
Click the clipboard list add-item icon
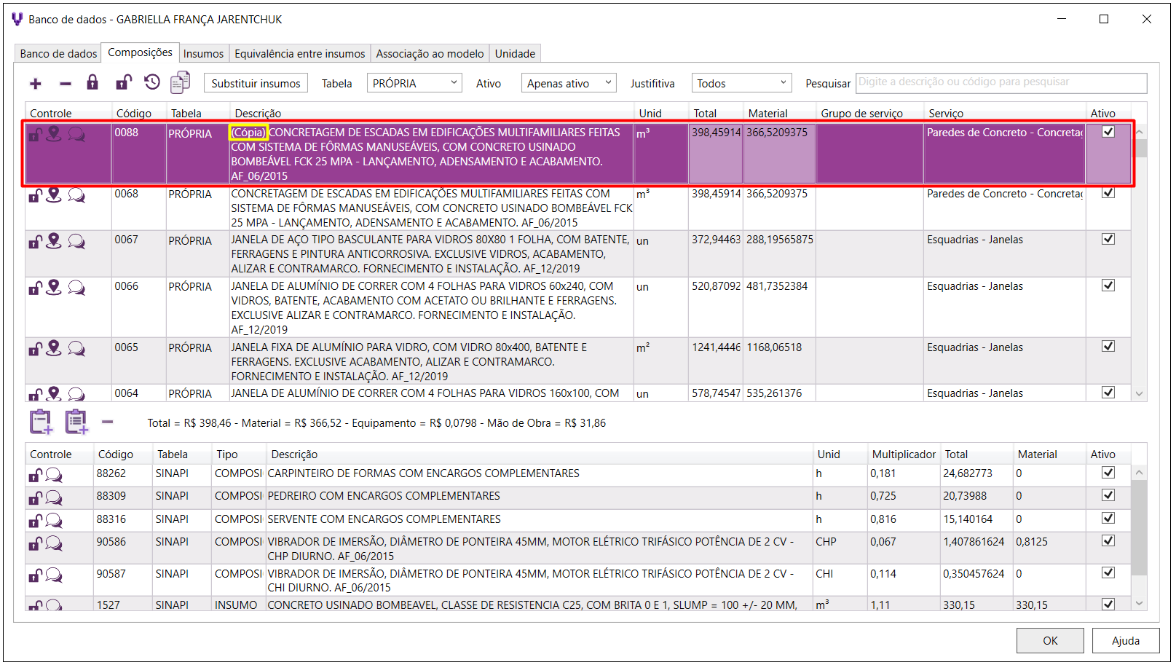(x=76, y=422)
